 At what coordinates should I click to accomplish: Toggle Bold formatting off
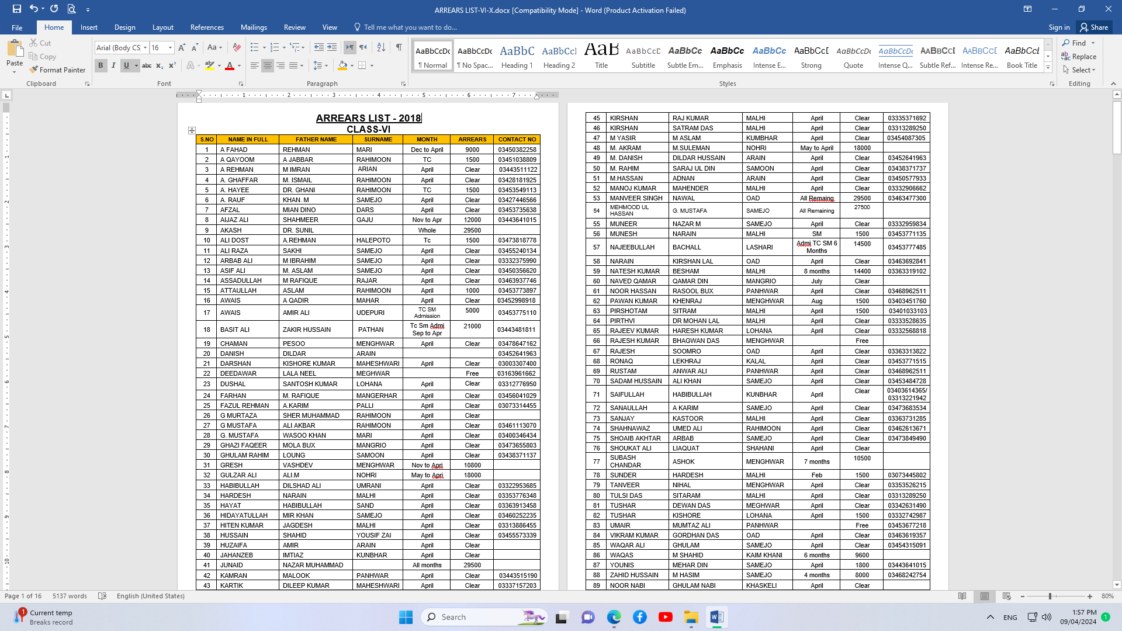pyautogui.click(x=101, y=65)
